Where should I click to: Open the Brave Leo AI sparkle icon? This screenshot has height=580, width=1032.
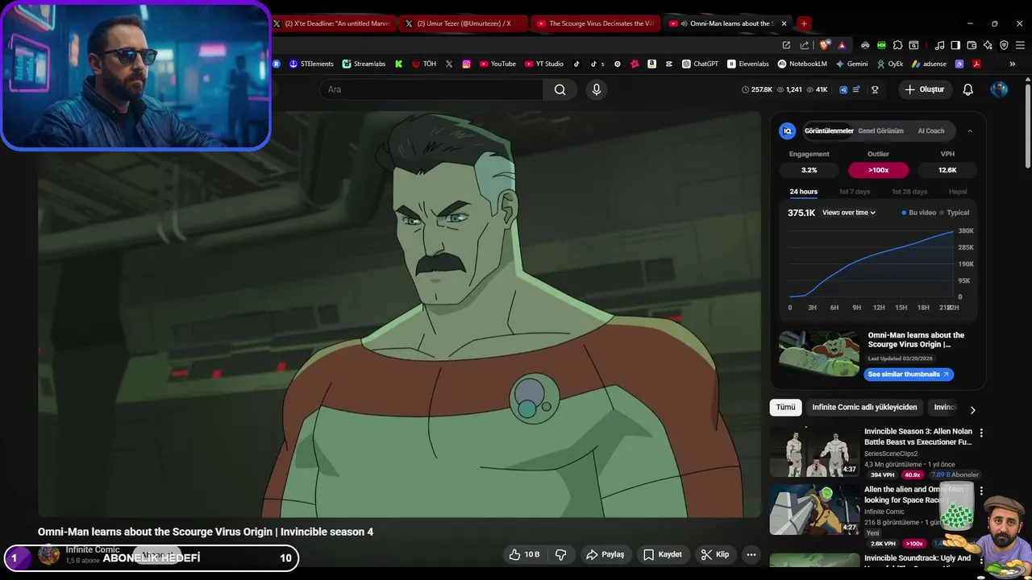point(988,45)
